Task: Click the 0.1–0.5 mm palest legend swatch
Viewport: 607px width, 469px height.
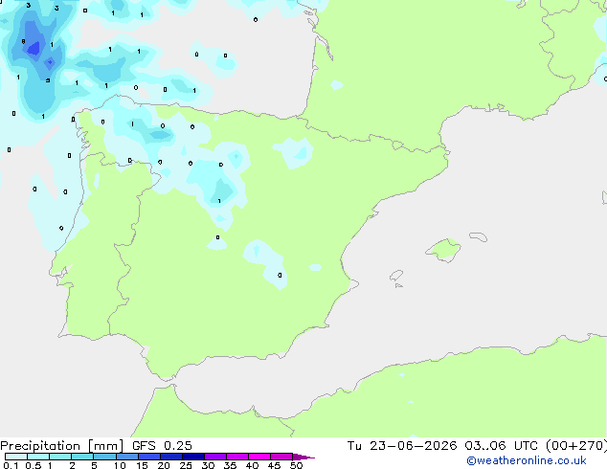Action: 16,457
